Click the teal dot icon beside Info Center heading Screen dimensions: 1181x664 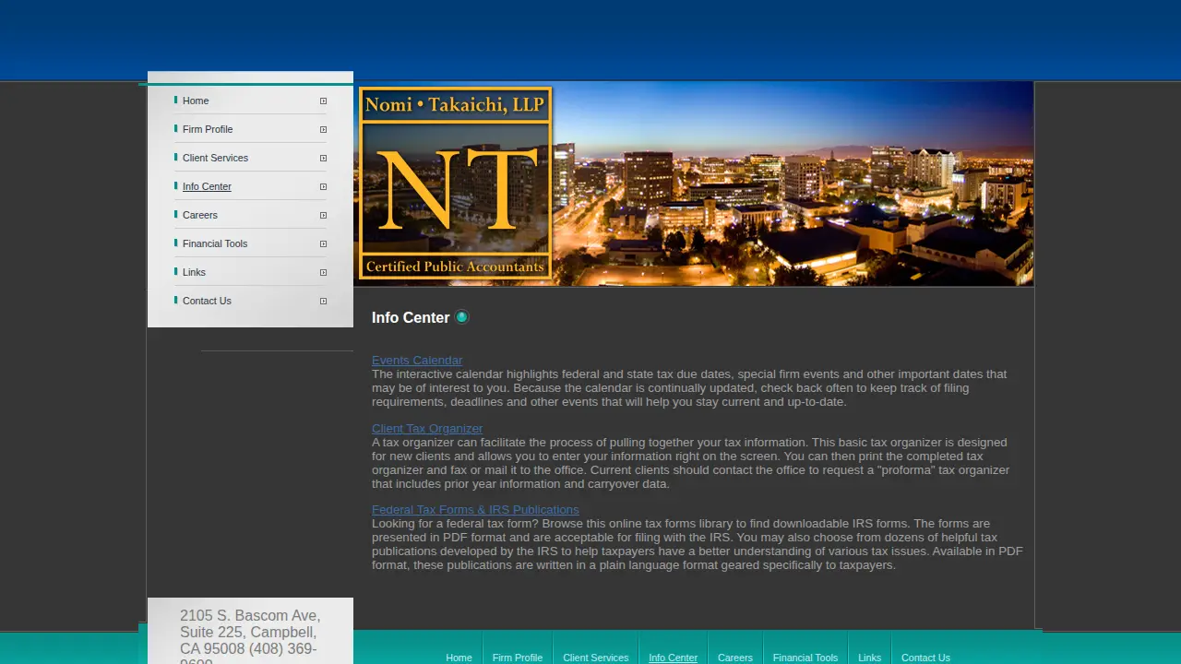click(x=462, y=317)
